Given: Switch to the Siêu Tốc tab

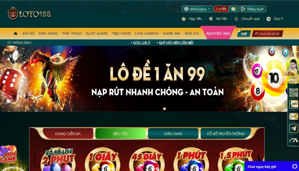Looking at the screenshot, I should (x=120, y=134).
